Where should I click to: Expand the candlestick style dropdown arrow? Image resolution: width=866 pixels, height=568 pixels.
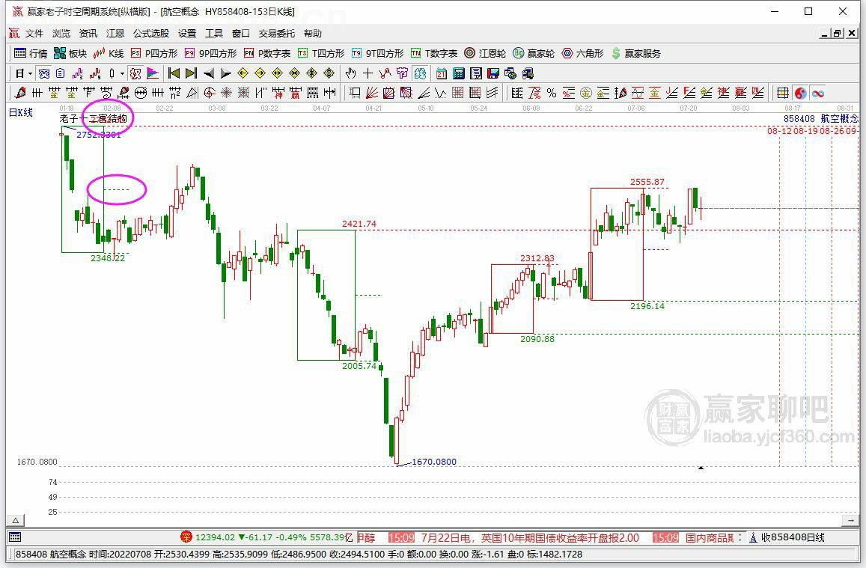tap(122, 73)
